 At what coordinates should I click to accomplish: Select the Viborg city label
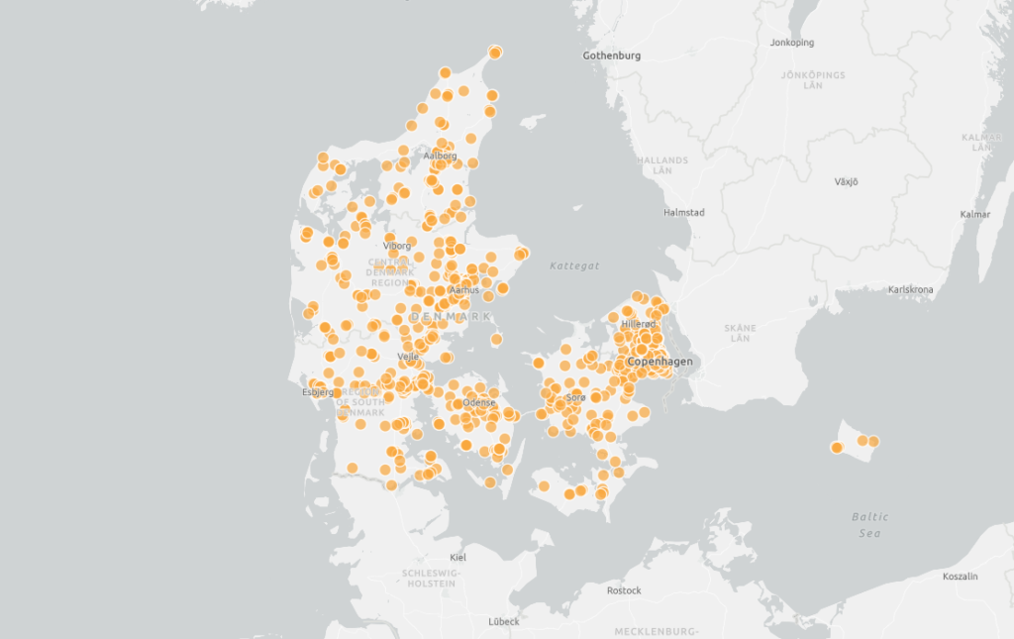(397, 245)
